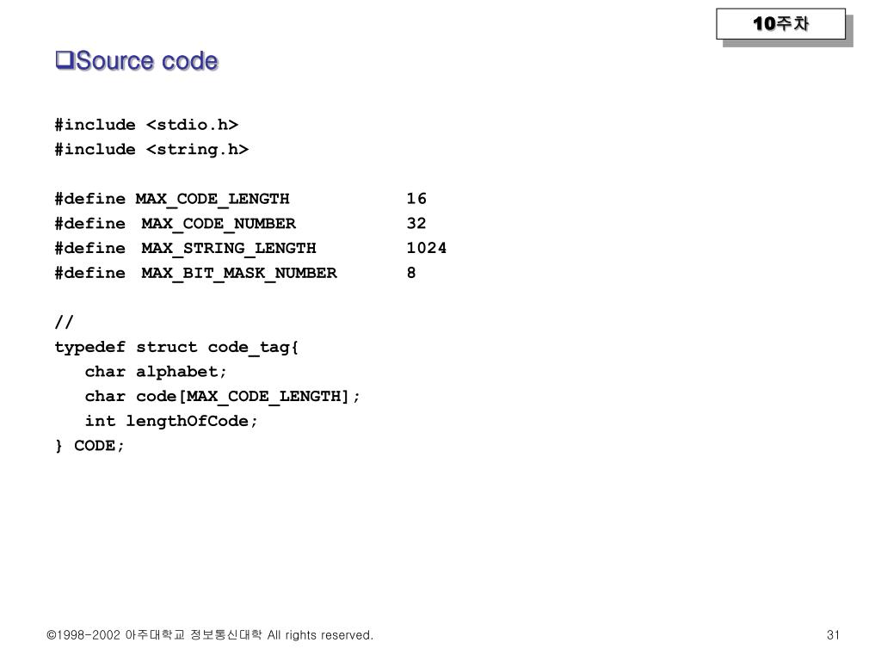Click the MAX_STRING_LENGTH macro name
Image resolution: width=881 pixels, height=661 pixels.
[x=229, y=249]
